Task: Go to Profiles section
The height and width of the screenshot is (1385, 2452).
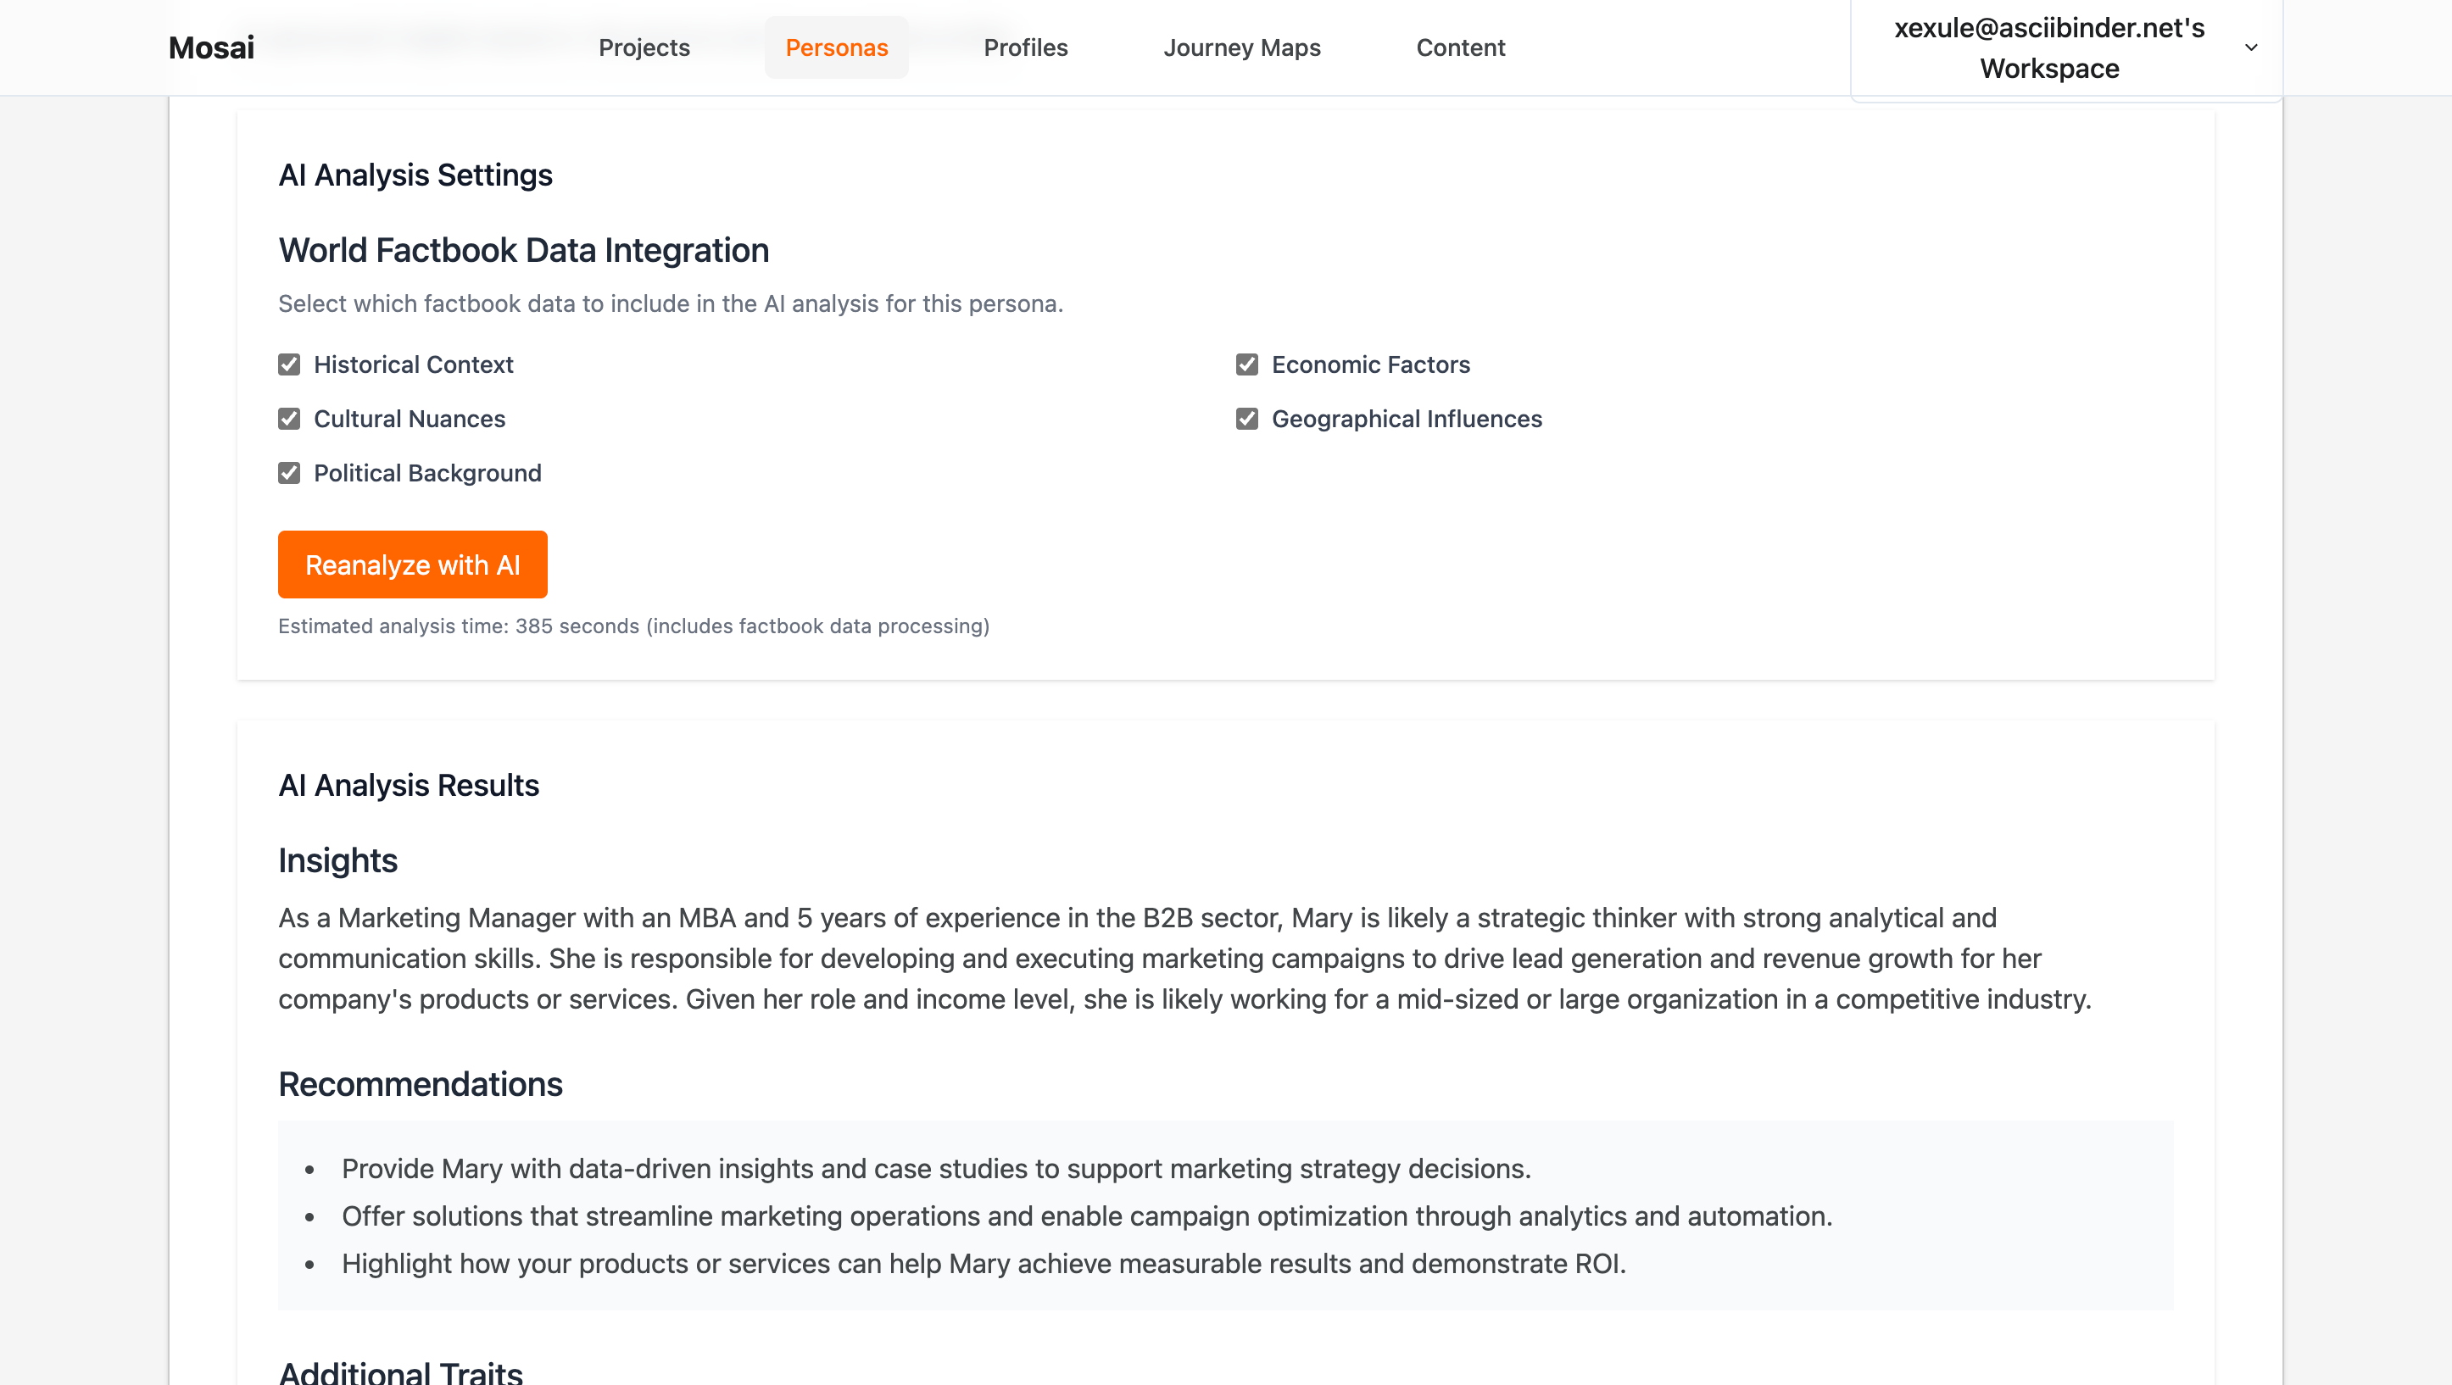Action: coord(1025,47)
